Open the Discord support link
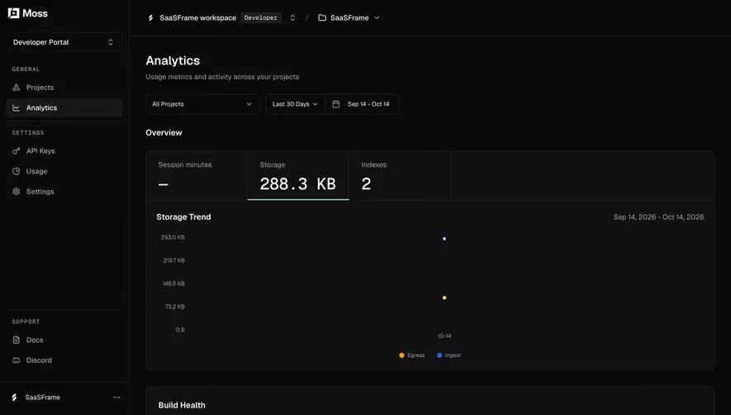Screen dimensions: 731x415 pos(64,360)
